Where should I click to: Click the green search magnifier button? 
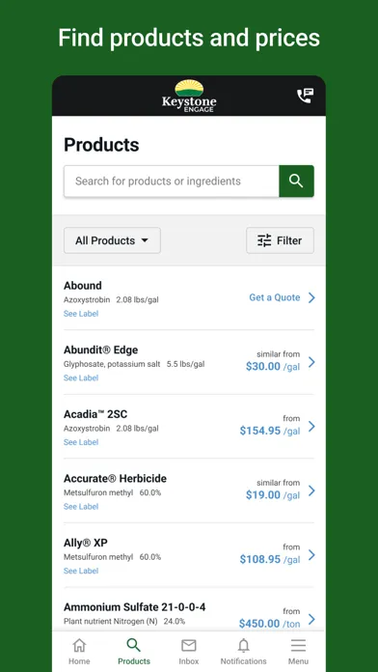pyautogui.click(x=296, y=181)
